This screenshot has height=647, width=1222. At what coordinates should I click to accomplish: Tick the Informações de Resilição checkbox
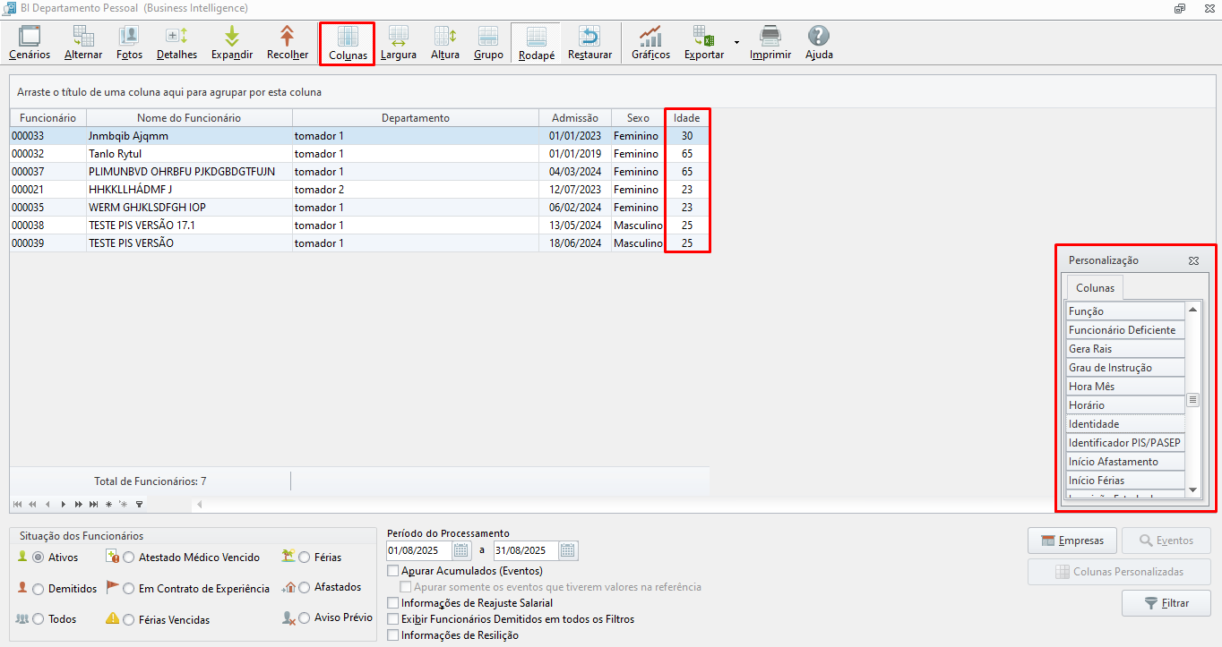click(392, 635)
